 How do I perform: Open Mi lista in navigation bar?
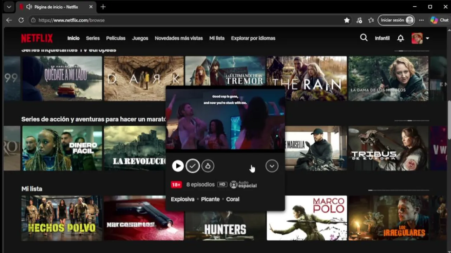[x=217, y=38]
